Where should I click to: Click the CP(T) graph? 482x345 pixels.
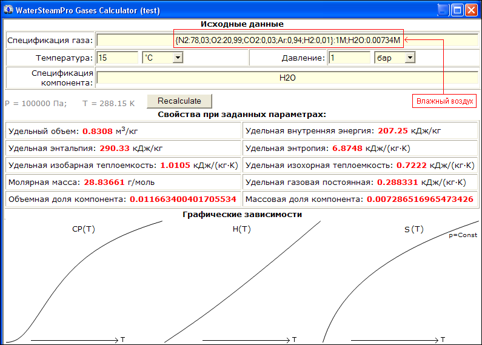pos(84,281)
